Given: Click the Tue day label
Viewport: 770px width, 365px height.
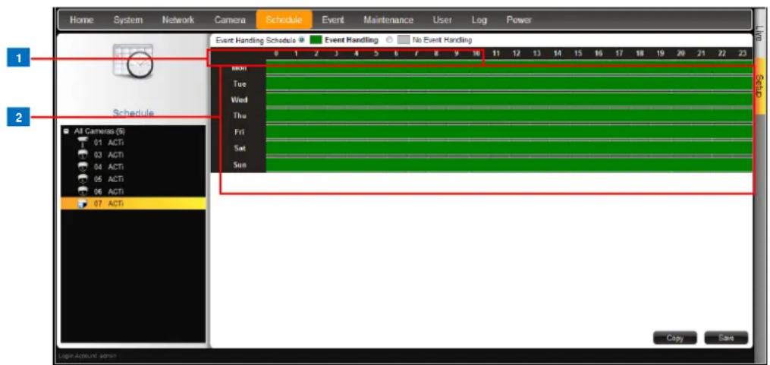Looking at the screenshot, I should (x=240, y=84).
